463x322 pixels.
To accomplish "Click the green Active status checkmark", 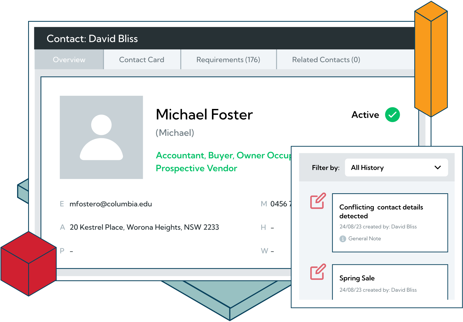I will [392, 115].
